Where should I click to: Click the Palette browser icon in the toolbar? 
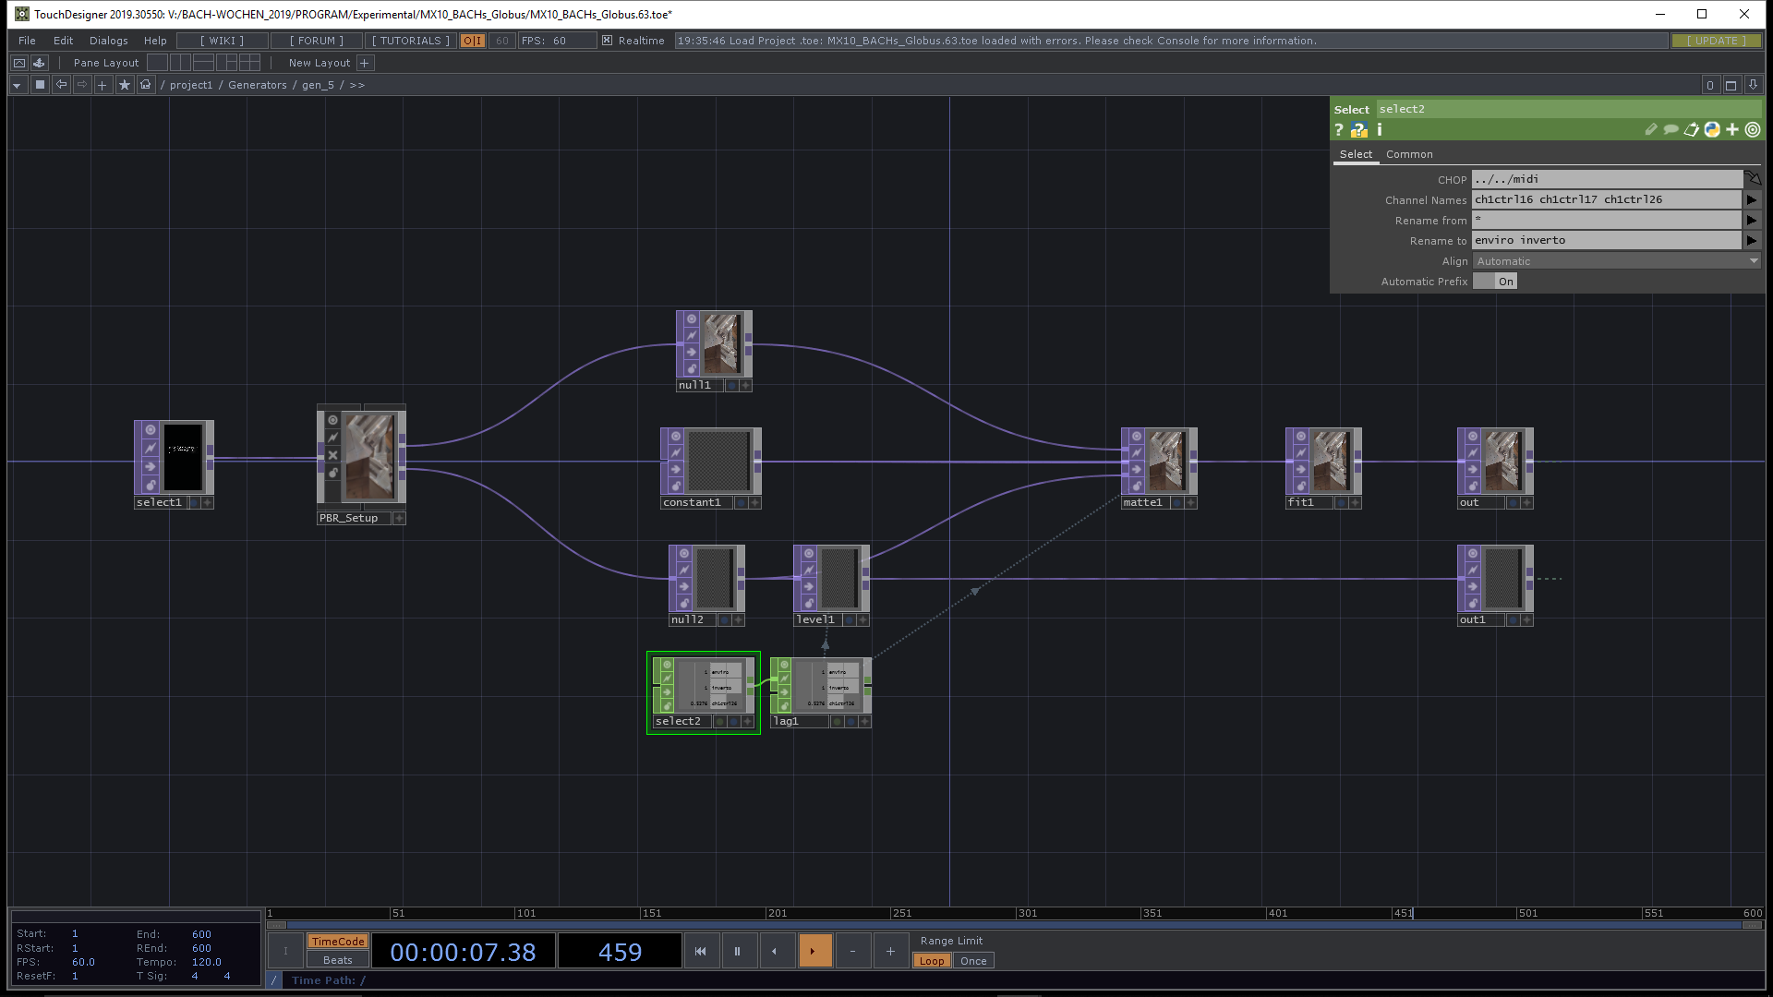[x=39, y=63]
